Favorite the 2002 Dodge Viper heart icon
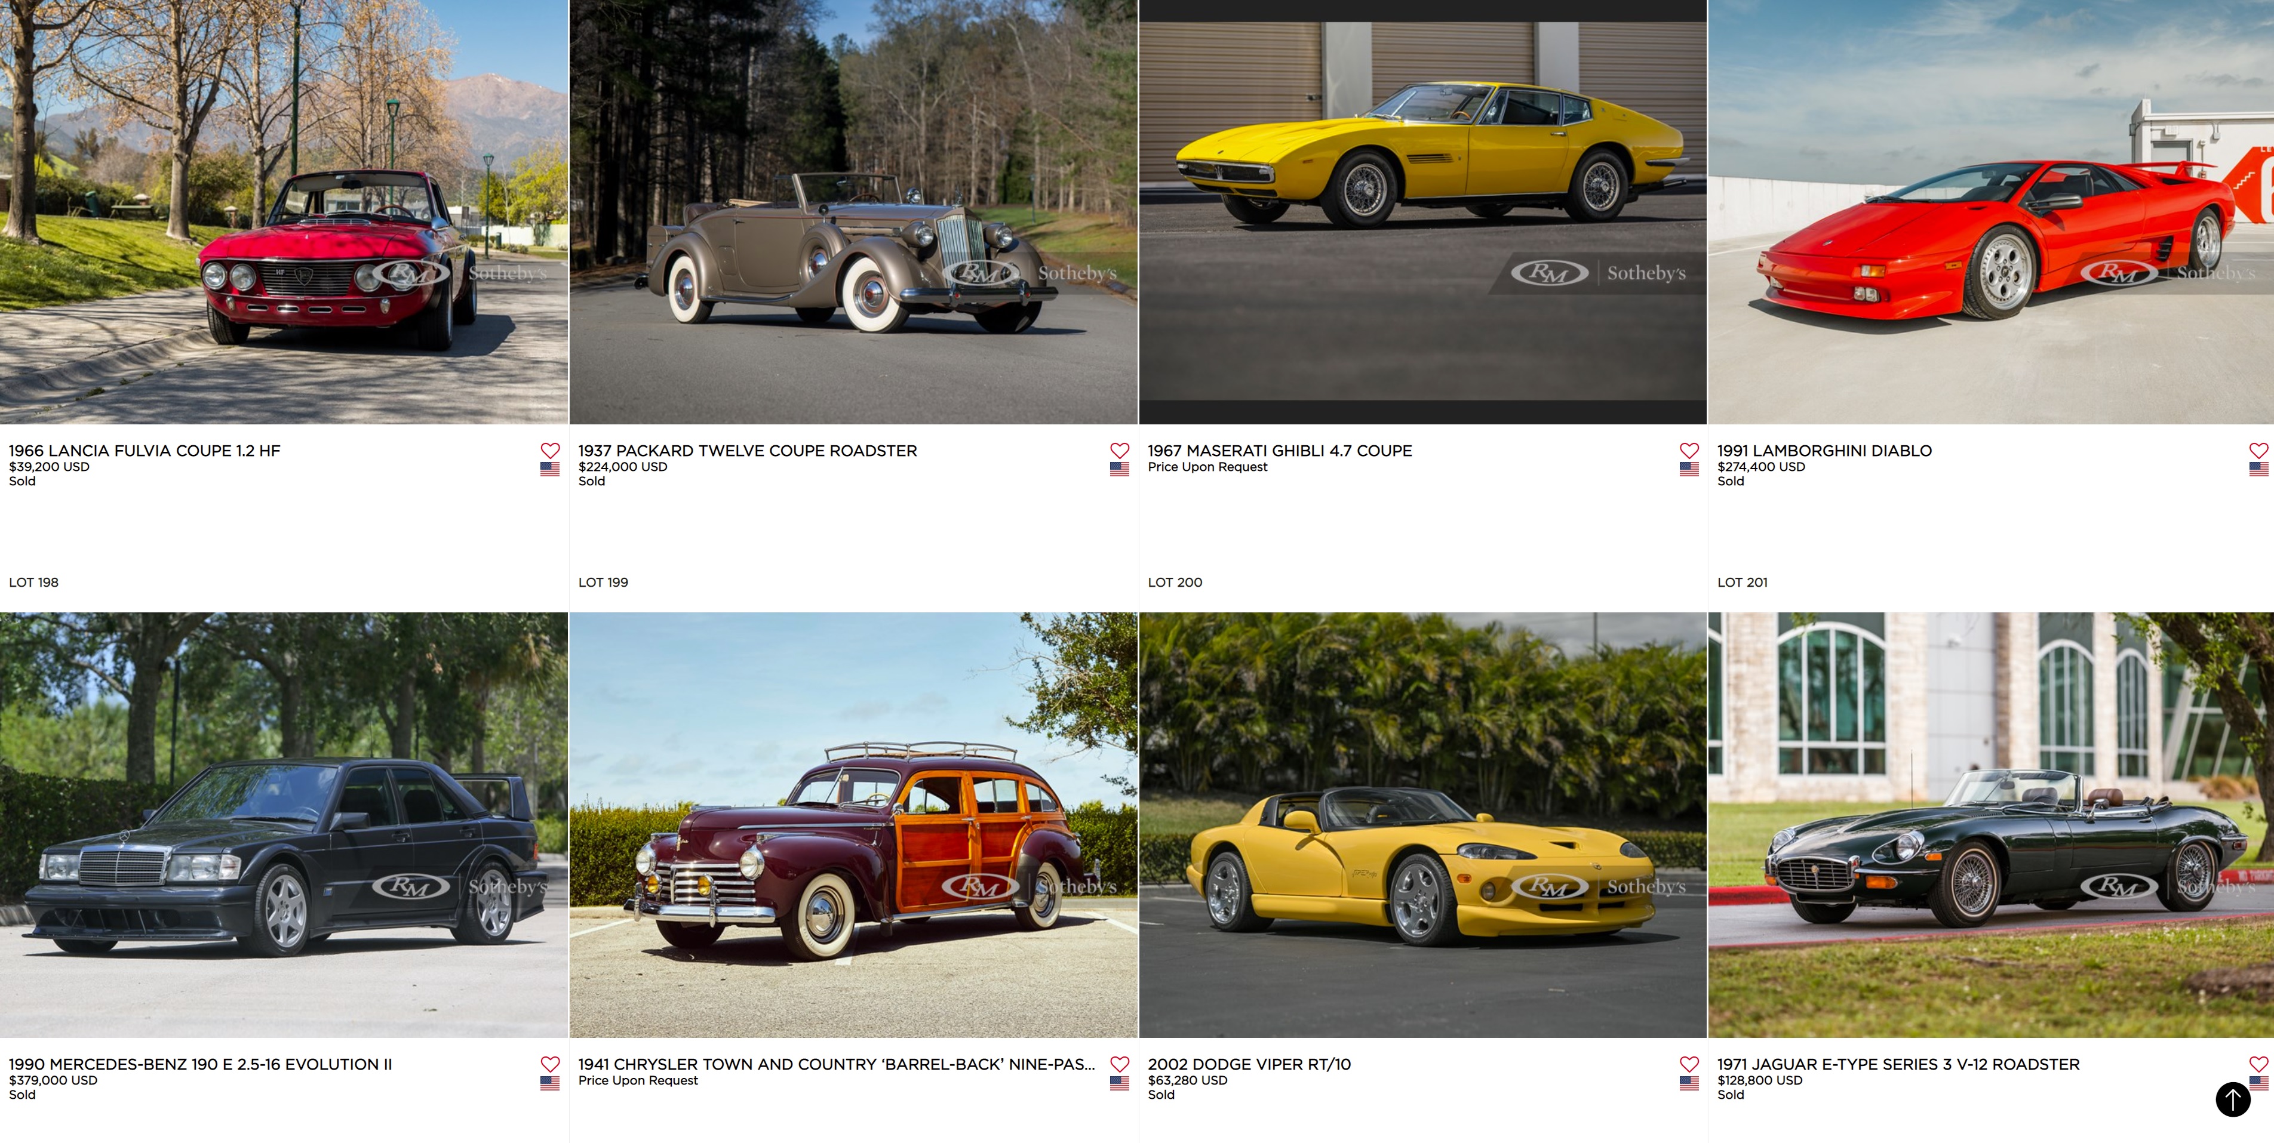This screenshot has height=1143, width=2274. tap(1689, 1064)
